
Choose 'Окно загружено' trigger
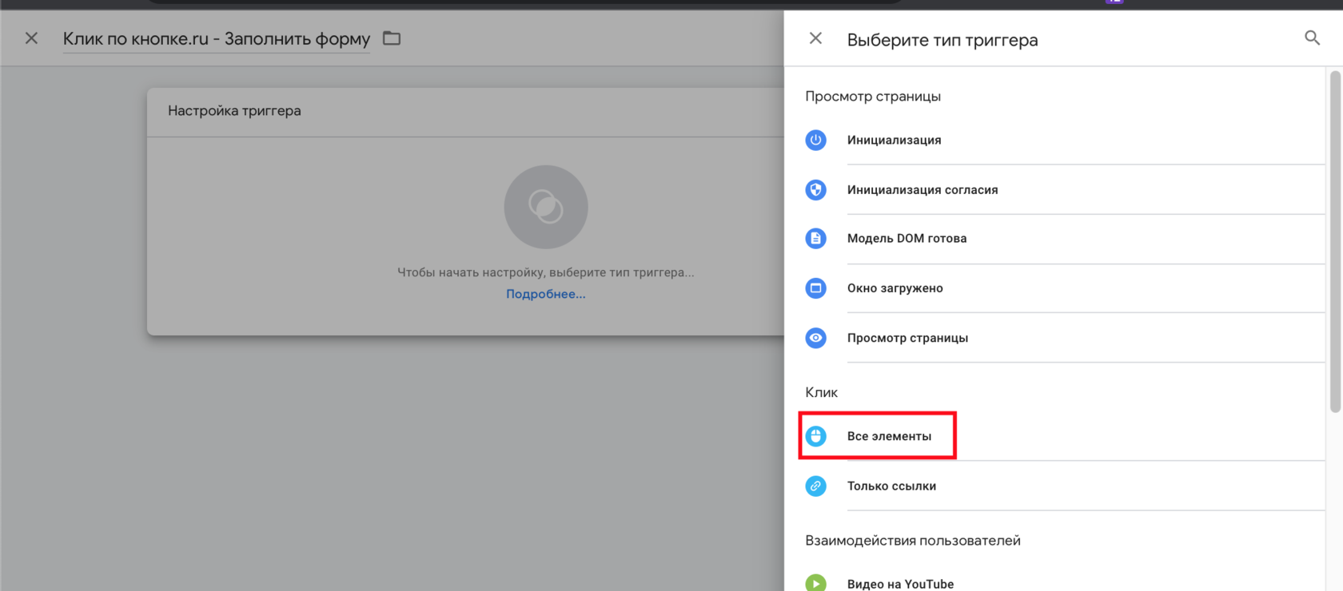pyautogui.click(x=895, y=288)
